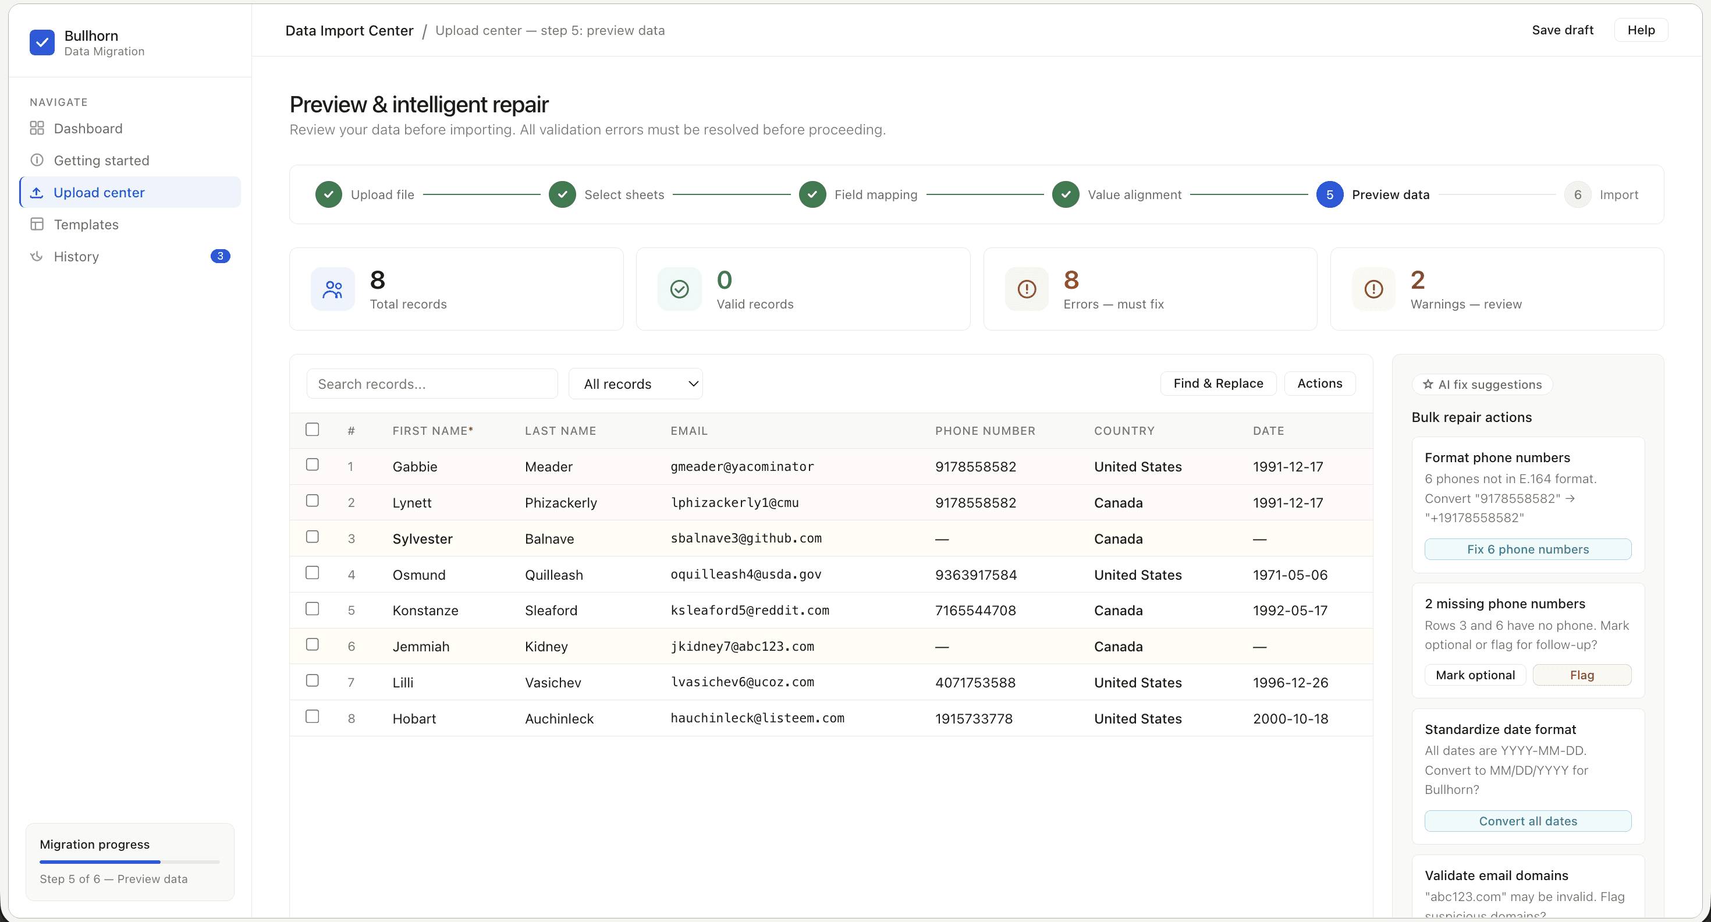Click the step 6 Import circle
The image size is (1711, 922).
[1578, 194]
